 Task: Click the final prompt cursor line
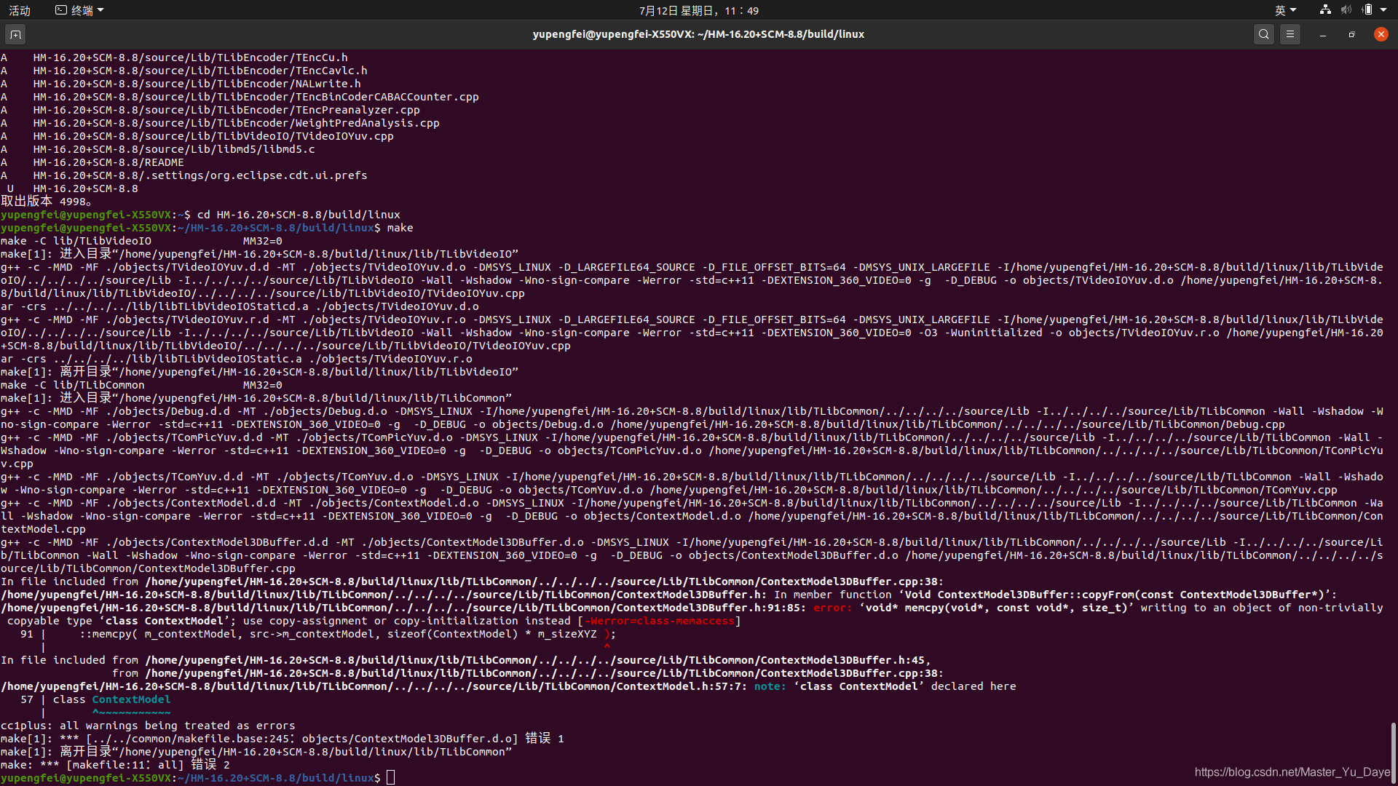197,778
